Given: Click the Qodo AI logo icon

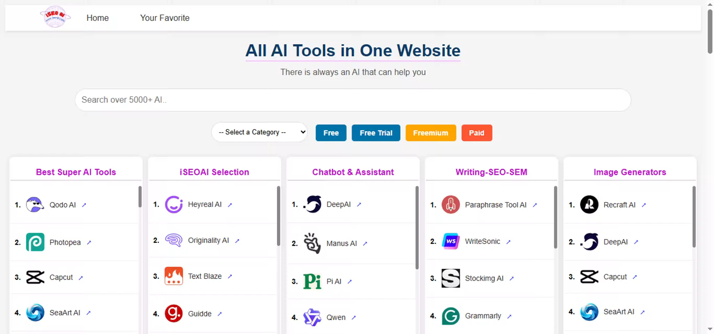Looking at the screenshot, I should 35,205.
